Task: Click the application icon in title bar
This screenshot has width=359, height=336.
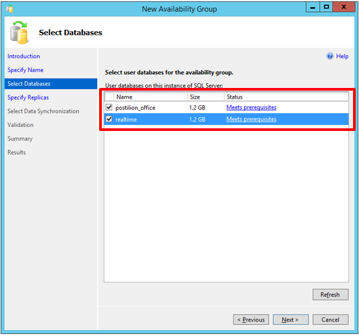Action: pos(10,9)
